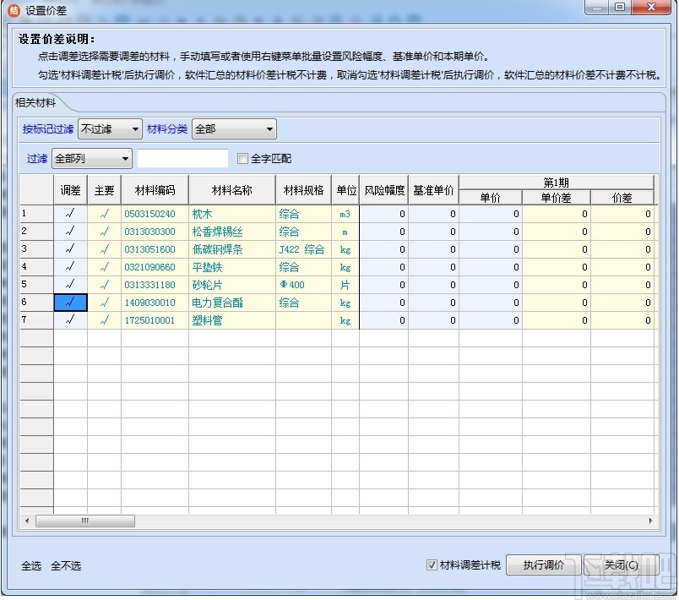The image size is (679, 600).
Task: Select the 相关材料 tab
Action: click(x=35, y=102)
